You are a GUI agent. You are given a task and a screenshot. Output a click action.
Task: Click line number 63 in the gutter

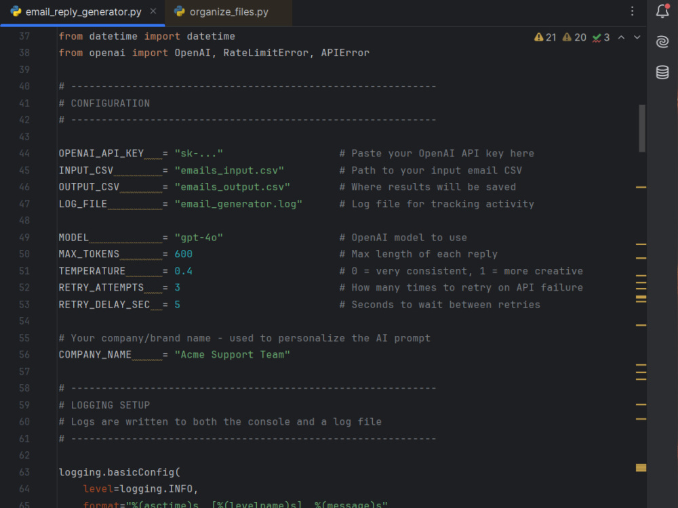point(24,472)
